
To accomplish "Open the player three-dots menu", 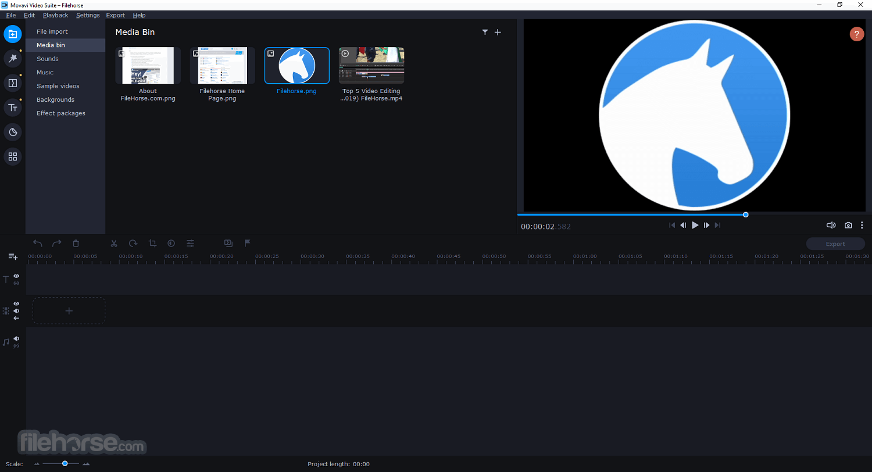I will coord(862,226).
